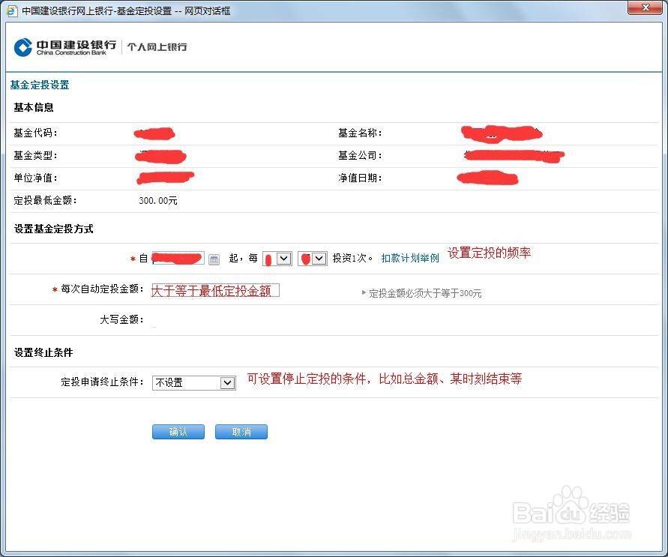Click the 取消 button
This screenshot has width=668, height=557.
241,431
